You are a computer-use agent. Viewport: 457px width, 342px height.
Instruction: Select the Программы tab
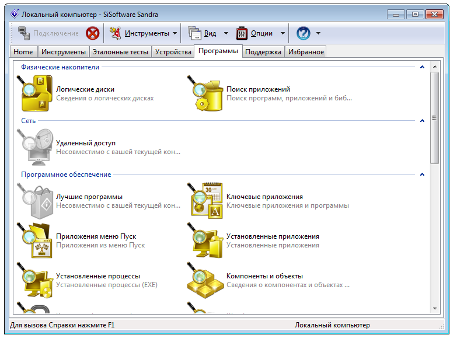218,51
